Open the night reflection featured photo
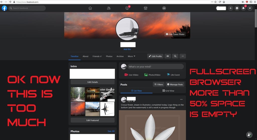257x140 pixels. point(92,94)
